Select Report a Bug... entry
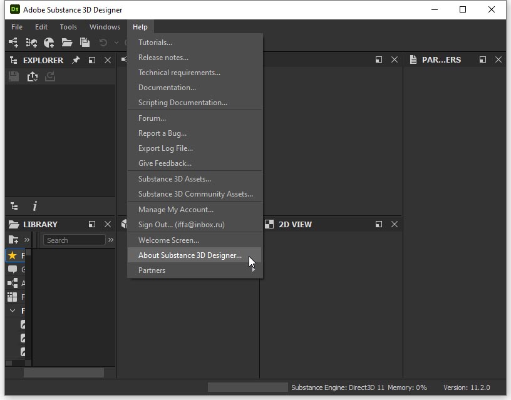This screenshot has width=511, height=400. tap(195, 133)
